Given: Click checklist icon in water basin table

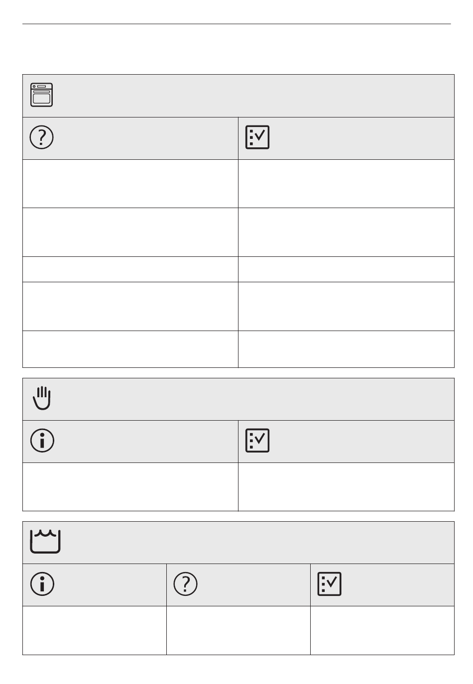Looking at the screenshot, I should [x=329, y=584].
